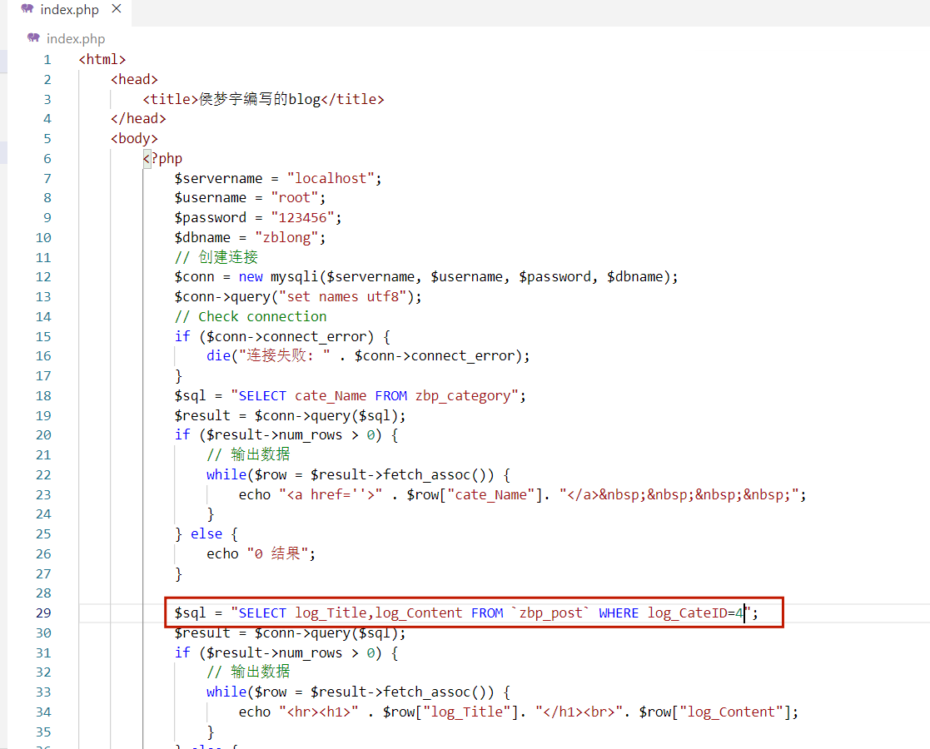Click on the <html> opening tag

[x=102, y=60]
